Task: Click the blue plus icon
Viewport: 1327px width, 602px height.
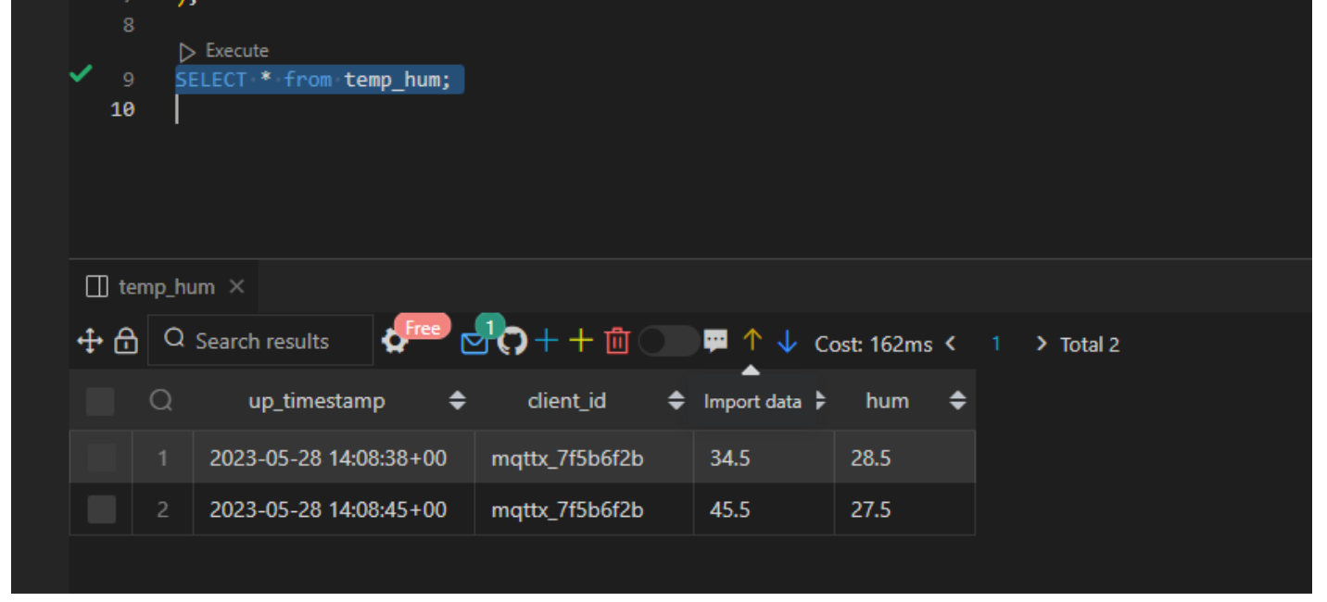Action: tap(547, 342)
